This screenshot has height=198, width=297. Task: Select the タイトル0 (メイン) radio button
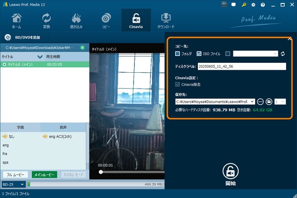[4, 65]
